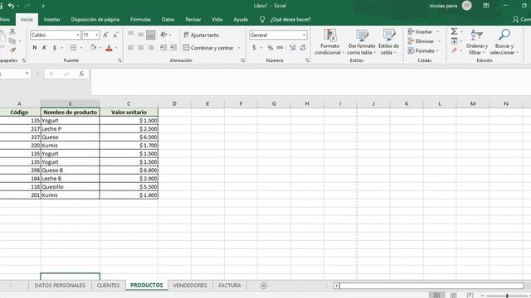Switch to CLIENTES sheet tab
Screen dimensions: 531x298
click(x=109, y=286)
